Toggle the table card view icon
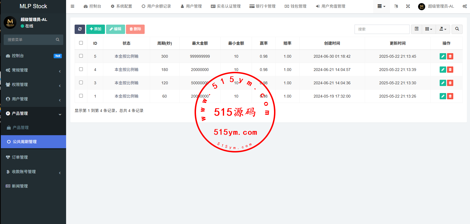Screen dimensions: 470x224 coord(416,29)
